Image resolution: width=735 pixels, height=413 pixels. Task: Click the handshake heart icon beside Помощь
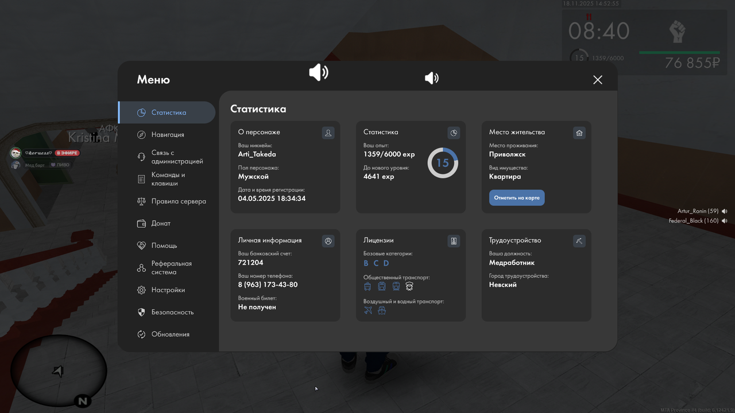click(x=141, y=246)
